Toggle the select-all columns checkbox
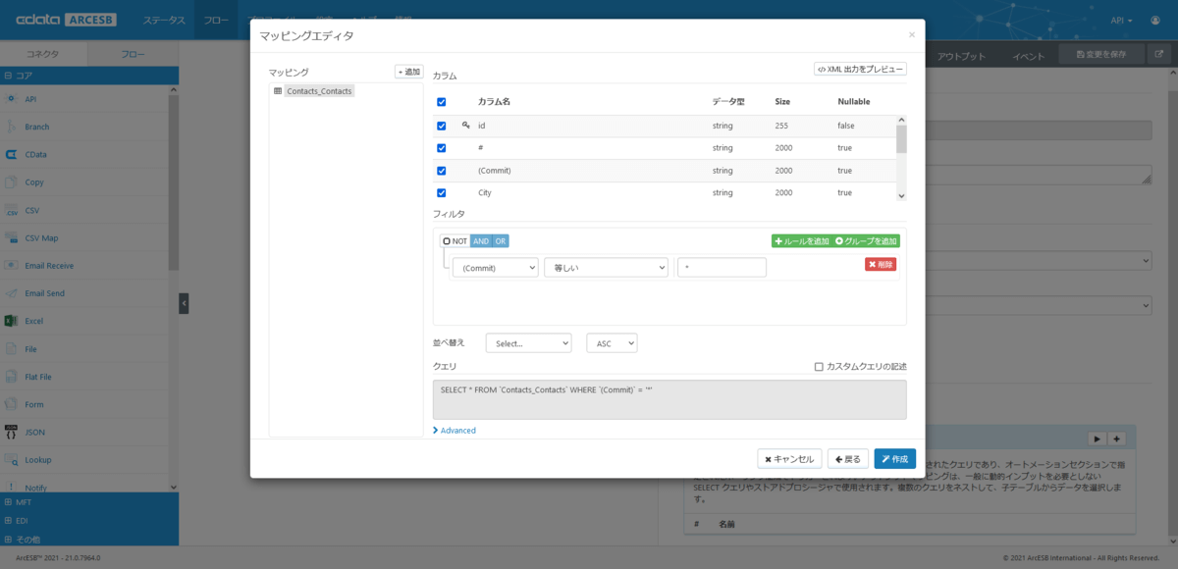Viewport: 1178px width, 569px height. pyautogui.click(x=442, y=102)
